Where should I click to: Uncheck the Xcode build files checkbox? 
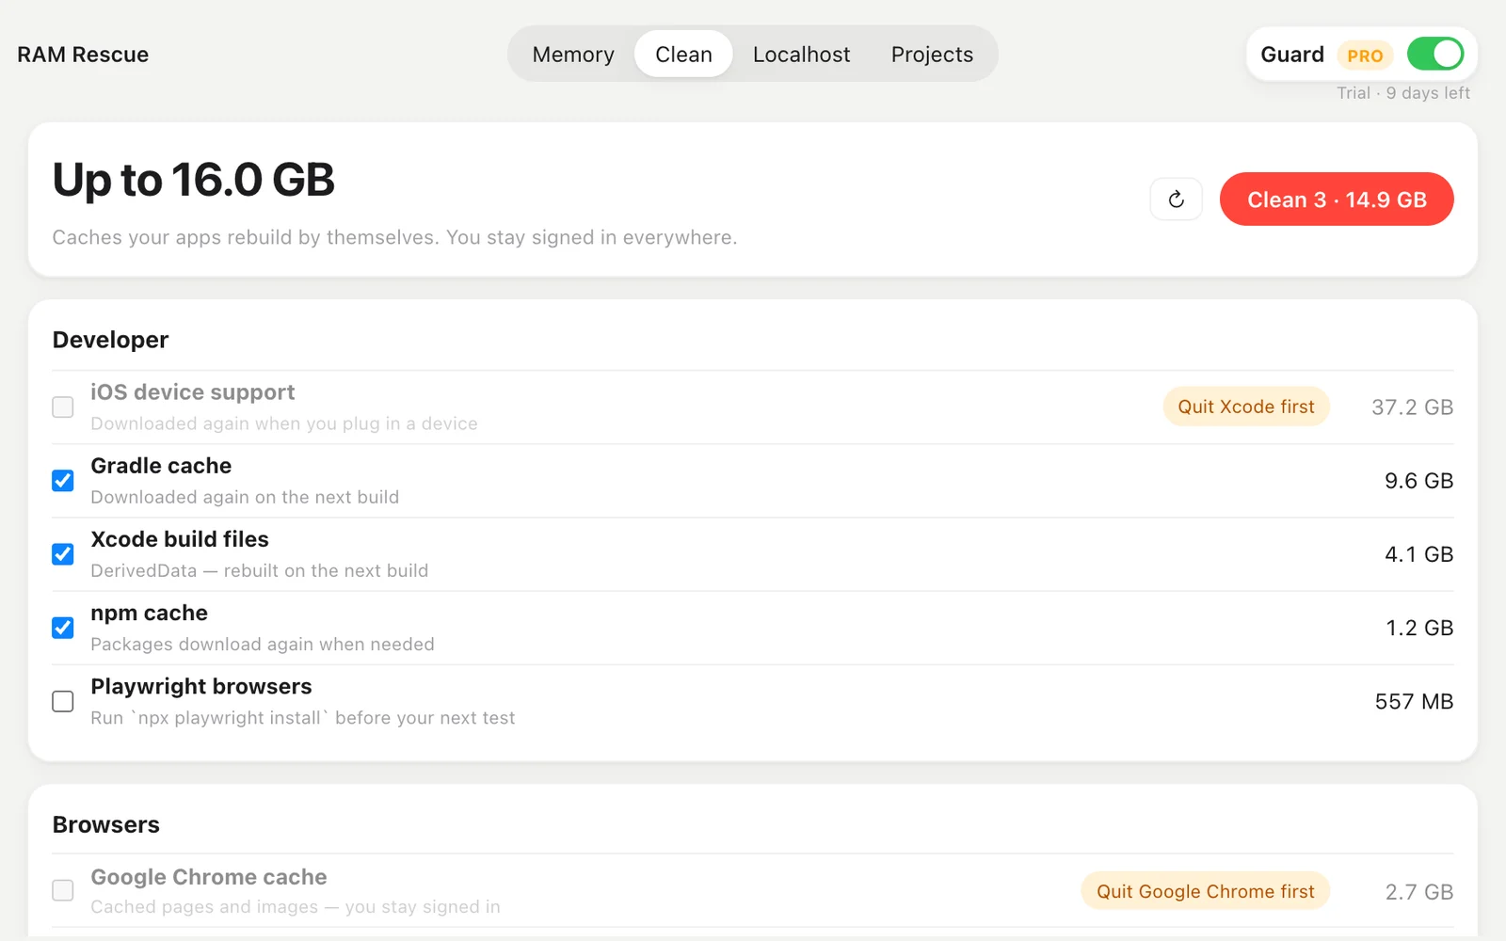63,553
